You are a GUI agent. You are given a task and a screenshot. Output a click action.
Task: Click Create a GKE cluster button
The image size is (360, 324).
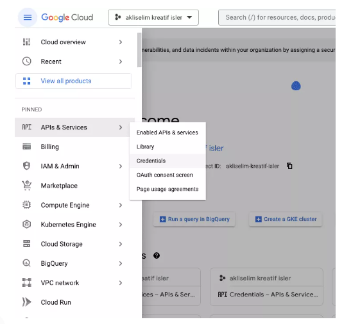[286, 219]
